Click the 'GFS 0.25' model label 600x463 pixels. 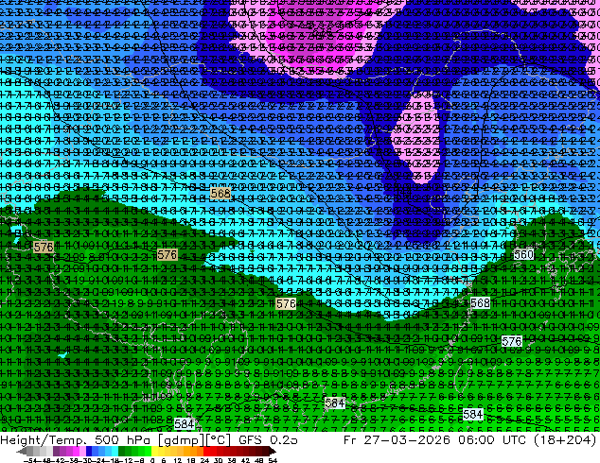coord(268,440)
